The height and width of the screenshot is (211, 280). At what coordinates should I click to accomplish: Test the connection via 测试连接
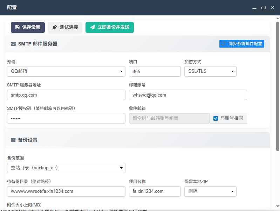(x=65, y=27)
